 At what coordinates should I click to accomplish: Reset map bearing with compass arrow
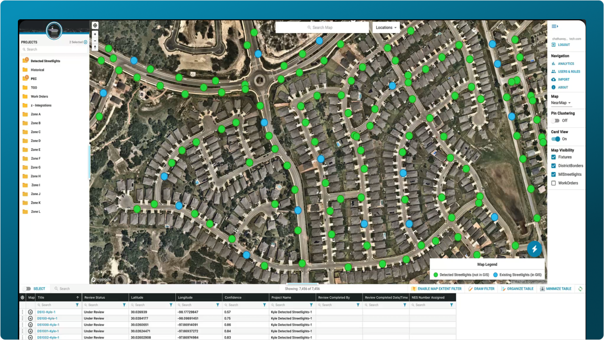[95, 47]
